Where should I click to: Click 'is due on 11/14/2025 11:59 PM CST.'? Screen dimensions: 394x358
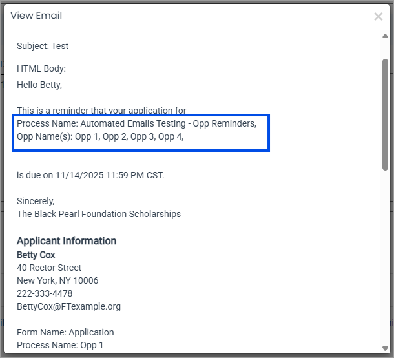(x=90, y=175)
